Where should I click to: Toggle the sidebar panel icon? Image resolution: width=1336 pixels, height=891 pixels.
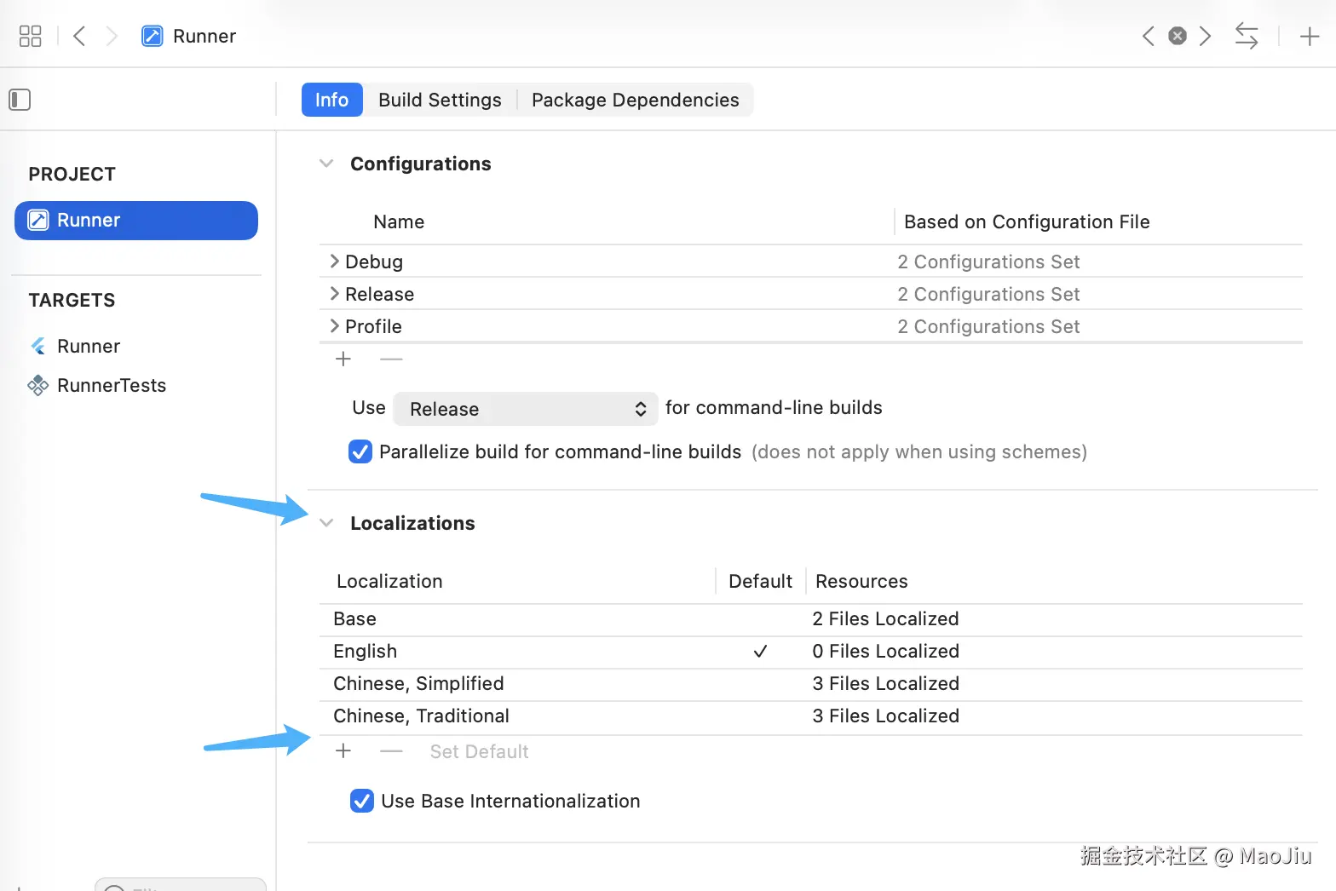[20, 100]
